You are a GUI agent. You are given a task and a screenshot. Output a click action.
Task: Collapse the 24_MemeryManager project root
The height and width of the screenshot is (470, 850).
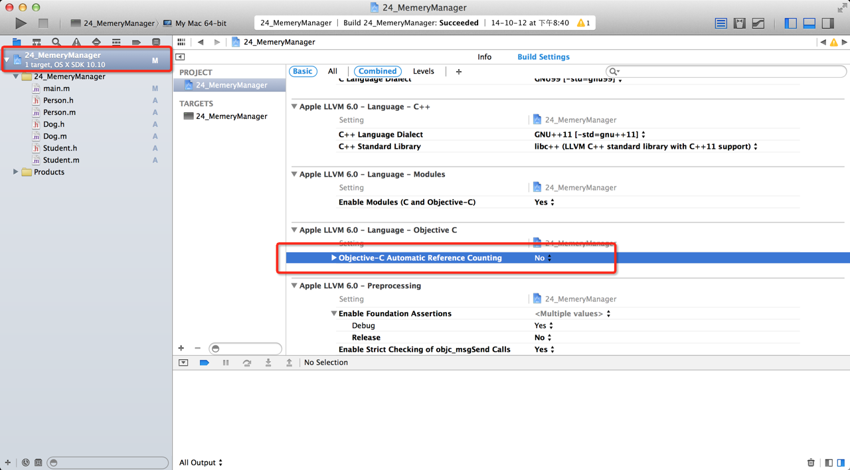click(7, 60)
